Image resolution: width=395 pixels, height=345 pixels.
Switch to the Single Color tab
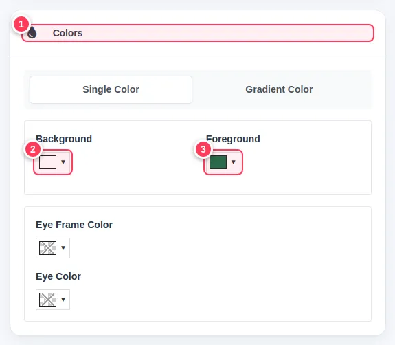[111, 89]
